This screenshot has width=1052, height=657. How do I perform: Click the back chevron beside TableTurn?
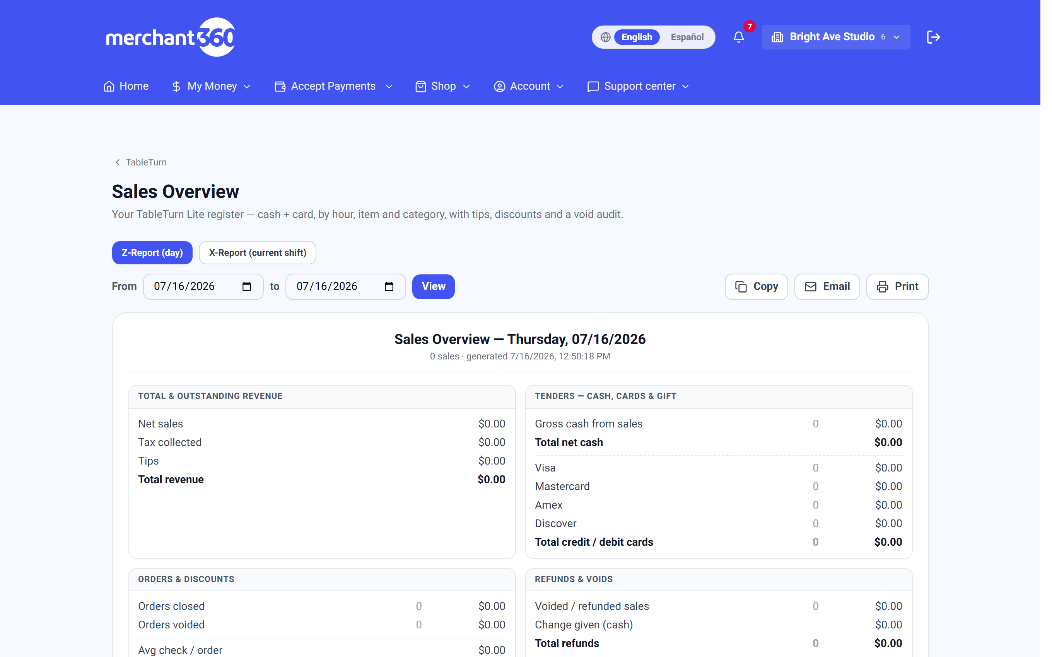pos(117,162)
